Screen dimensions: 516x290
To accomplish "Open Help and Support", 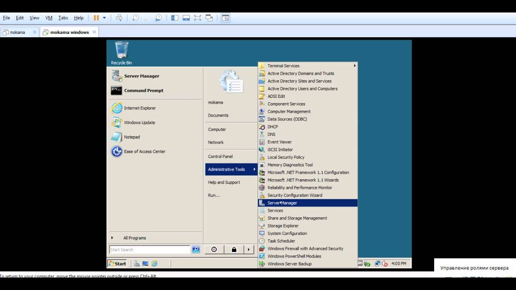I will pos(231,182).
